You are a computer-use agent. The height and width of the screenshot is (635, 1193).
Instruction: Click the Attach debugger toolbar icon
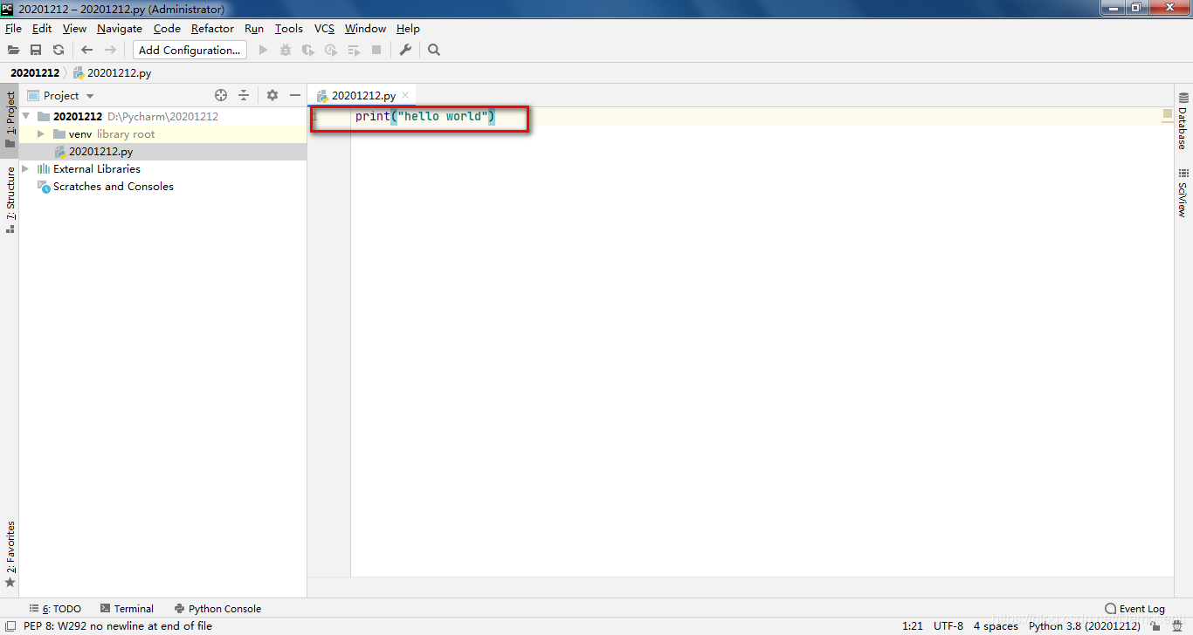pyautogui.click(x=354, y=51)
